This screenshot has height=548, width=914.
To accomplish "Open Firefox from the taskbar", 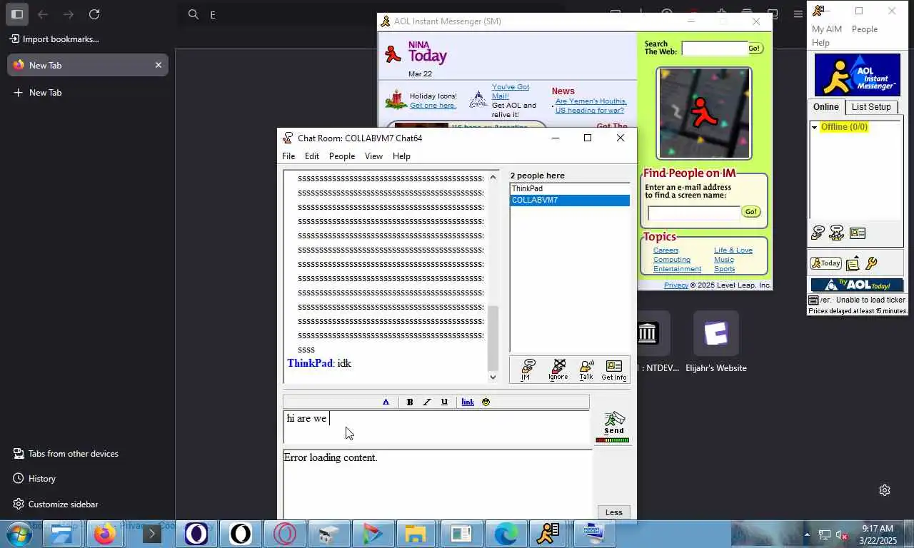I will coord(105,534).
